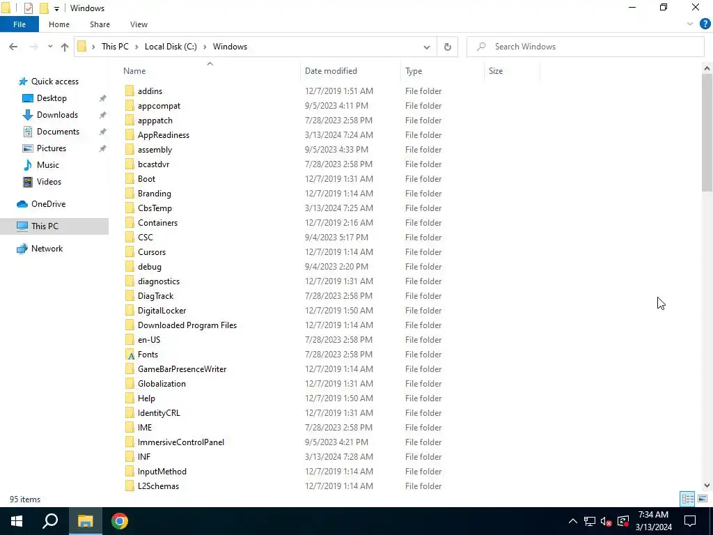Screen dimensions: 713x535
Task: Open Windows Start menu
Action: coord(17,521)
